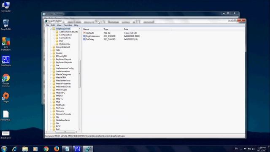Click the GraphicsDrivers folder icon in tree
This screenshot has height=152, width=270.
tap(54, 29)
